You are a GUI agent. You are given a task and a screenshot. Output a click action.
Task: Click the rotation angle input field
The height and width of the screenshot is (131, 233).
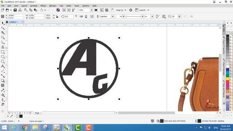[x=69, y=16]
